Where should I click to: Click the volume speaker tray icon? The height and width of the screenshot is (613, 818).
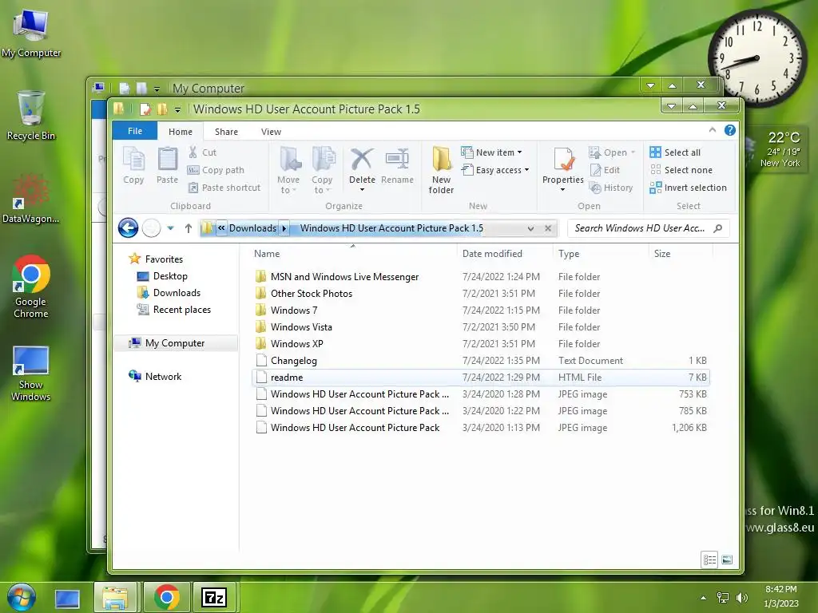741,597
